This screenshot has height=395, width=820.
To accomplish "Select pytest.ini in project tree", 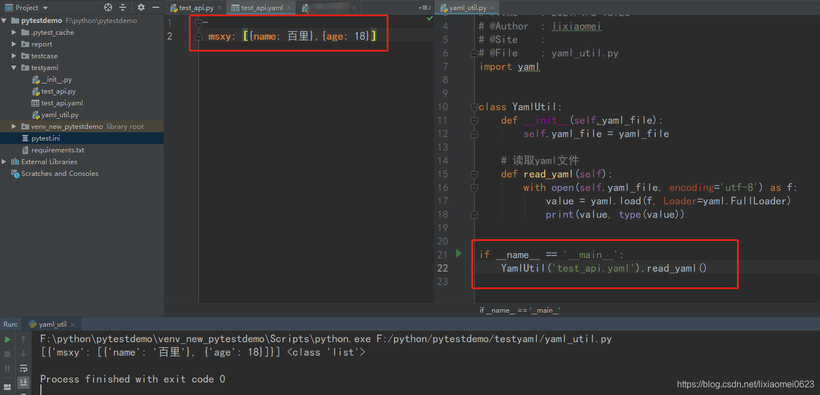I will pos(45,138).
